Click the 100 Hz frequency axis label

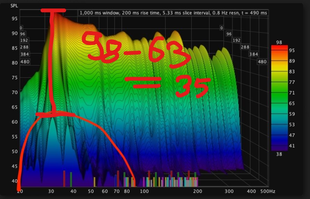144,191
